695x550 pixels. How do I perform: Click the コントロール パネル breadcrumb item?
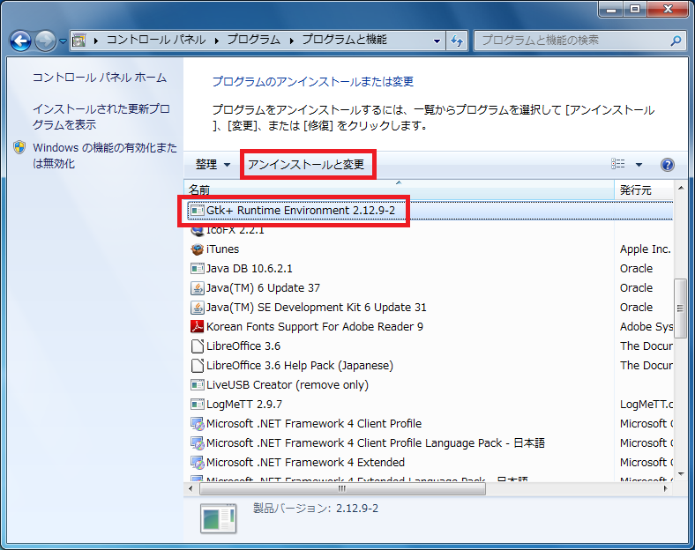pyautogui.click(x=155, y=41)
